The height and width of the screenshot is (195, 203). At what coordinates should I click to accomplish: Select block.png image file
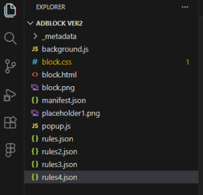tap(111, 88)
